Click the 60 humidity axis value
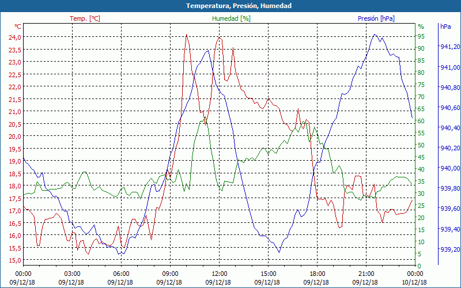 click(x=421, y=121)
